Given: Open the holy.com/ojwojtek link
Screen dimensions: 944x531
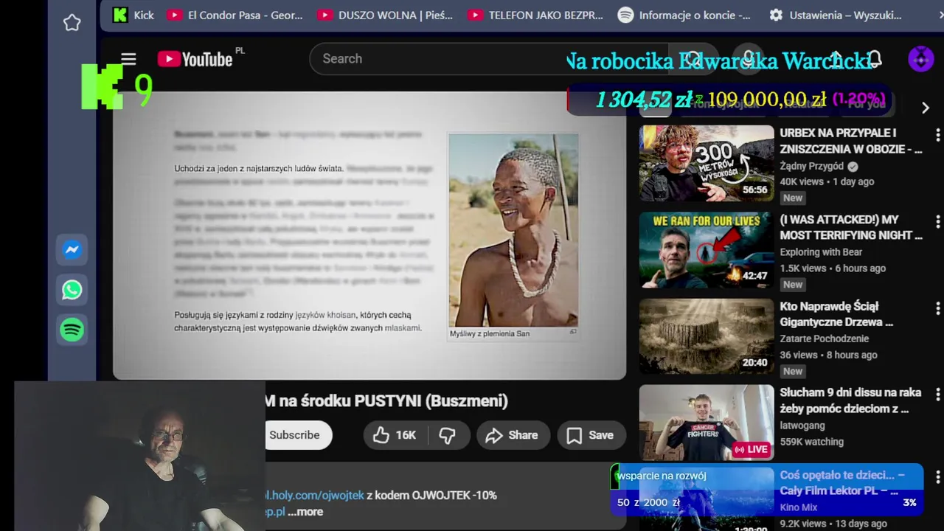Looking at the screenshot, I should [315, 496].
